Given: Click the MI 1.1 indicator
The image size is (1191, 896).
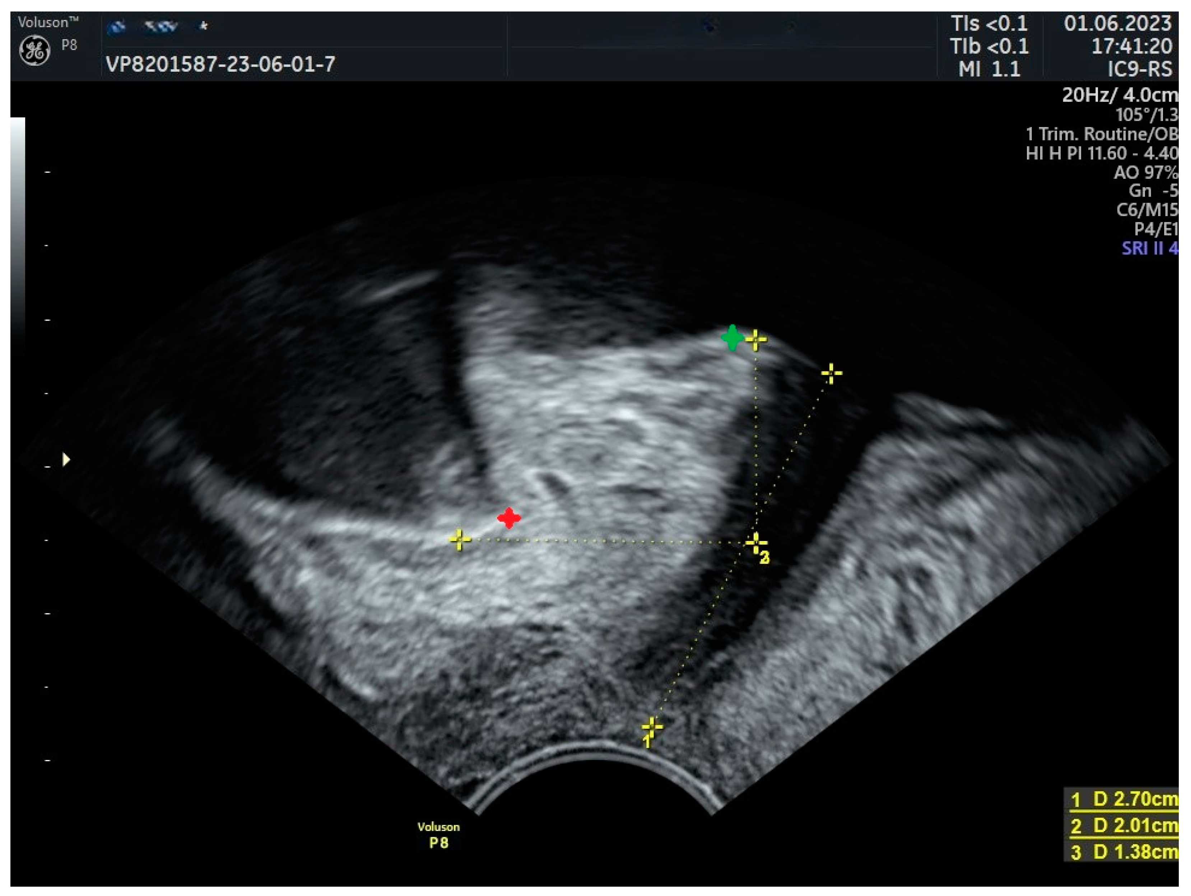Looking at the screenshot, I should [x=989, y=69].
